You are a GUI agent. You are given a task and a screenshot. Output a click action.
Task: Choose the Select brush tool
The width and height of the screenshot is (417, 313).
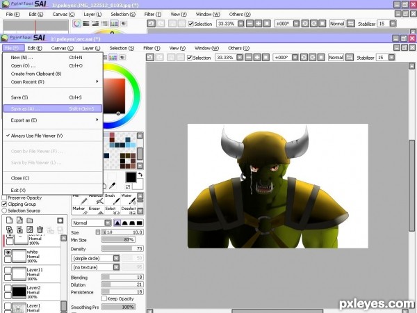point(112,210)
